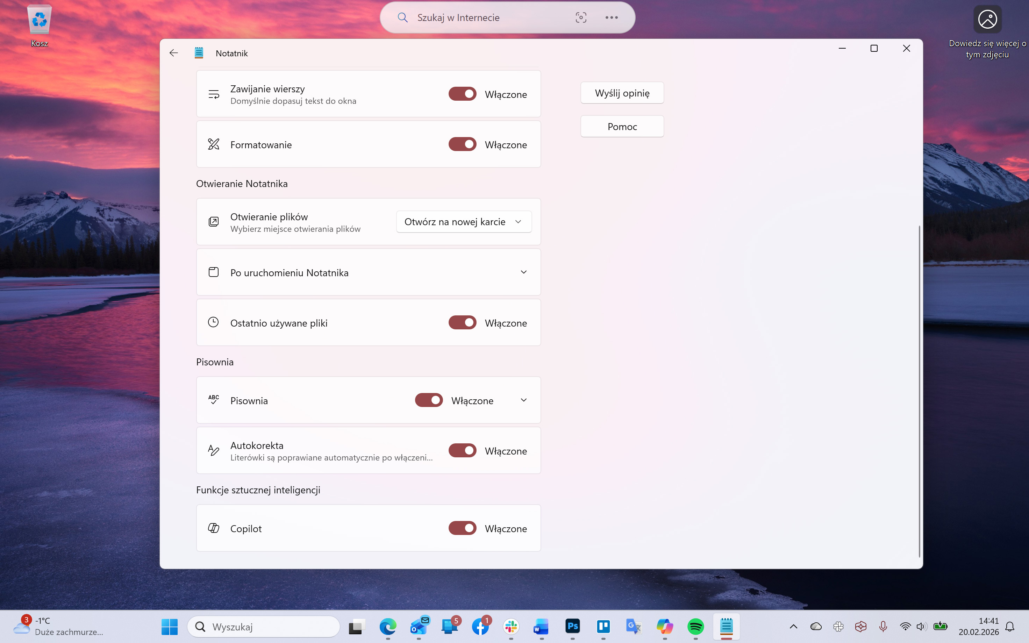
Task: Turn off Autokorekta switch
Action: point(462,451)
